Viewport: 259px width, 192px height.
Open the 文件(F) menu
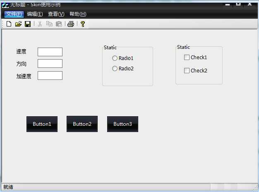coord(14,14)
